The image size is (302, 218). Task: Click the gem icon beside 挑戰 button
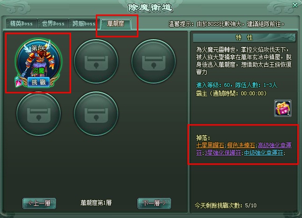[19, 82]
